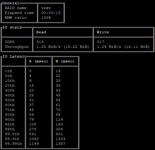Click the '60th' percentile label
This screenshot has width=155, height=150.
click(10, 105)
